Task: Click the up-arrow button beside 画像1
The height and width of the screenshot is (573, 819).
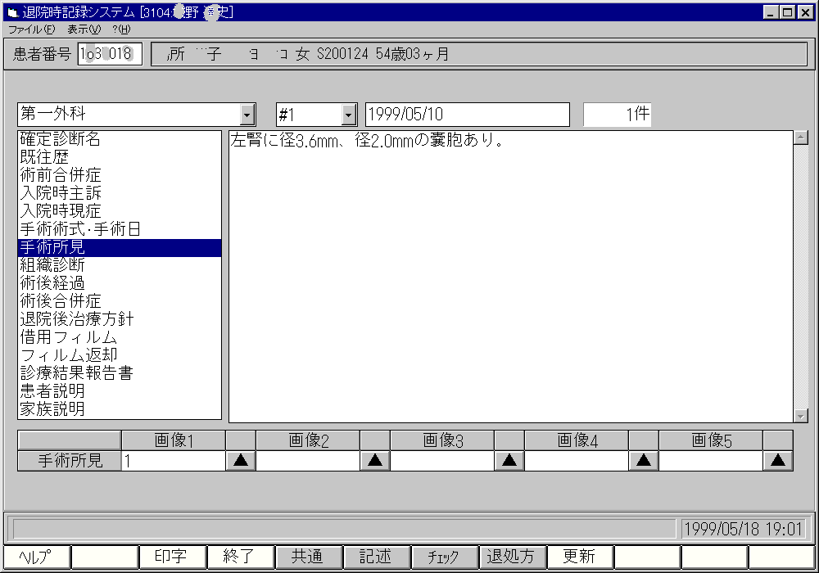Action: [x=241, y=461]
